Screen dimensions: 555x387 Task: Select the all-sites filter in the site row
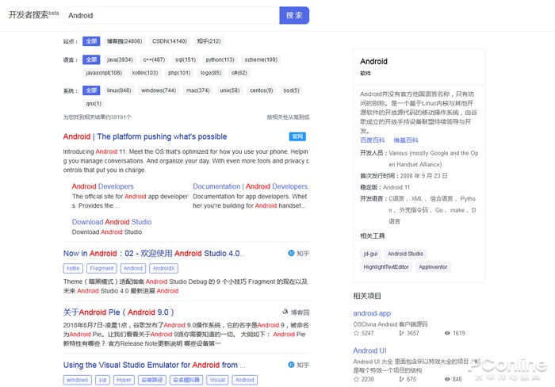click(x=91, y=41)
